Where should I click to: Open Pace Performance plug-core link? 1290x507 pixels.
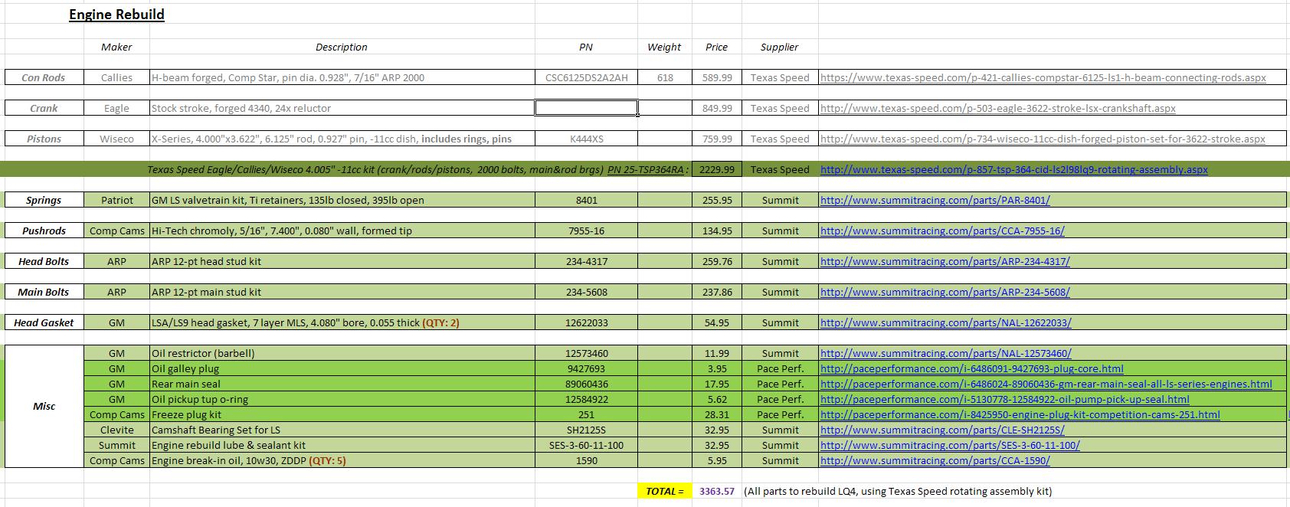(971, 368)
